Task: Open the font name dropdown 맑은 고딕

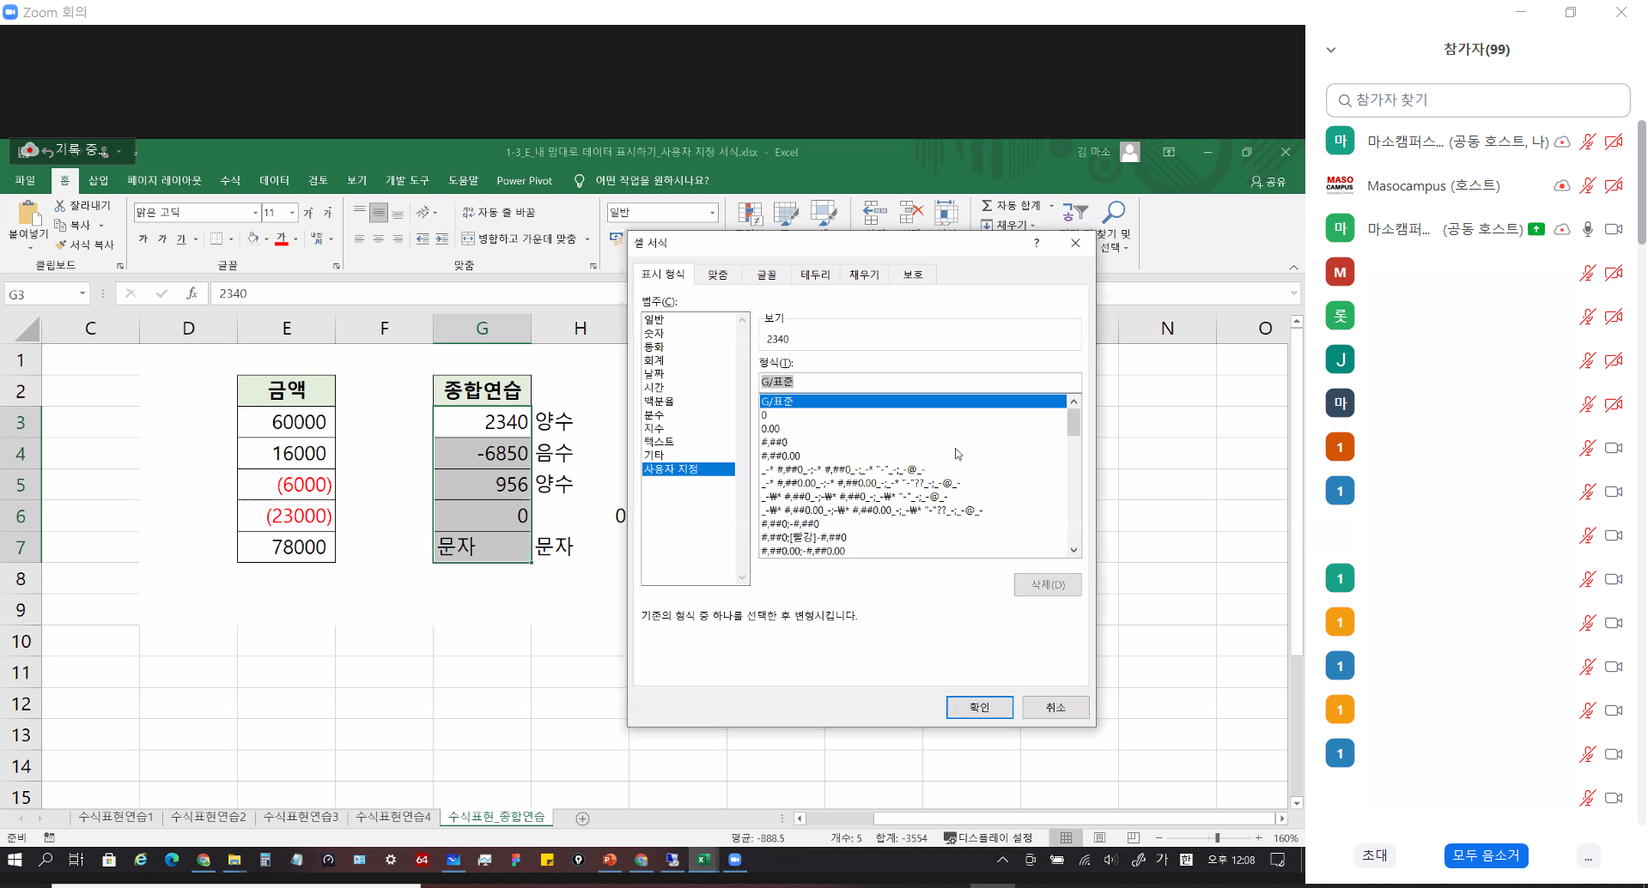Action: [x=255, y=213]
